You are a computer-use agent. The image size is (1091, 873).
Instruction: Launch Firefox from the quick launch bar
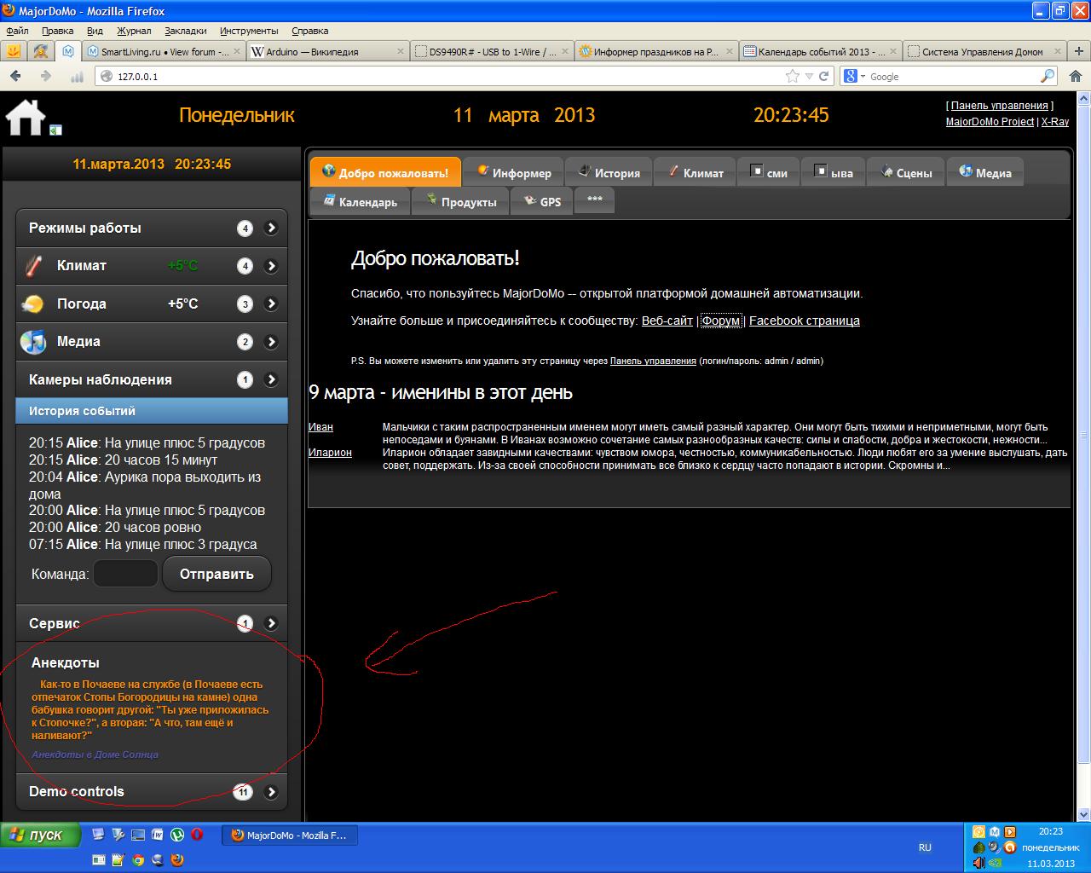(x=177, y=860)
